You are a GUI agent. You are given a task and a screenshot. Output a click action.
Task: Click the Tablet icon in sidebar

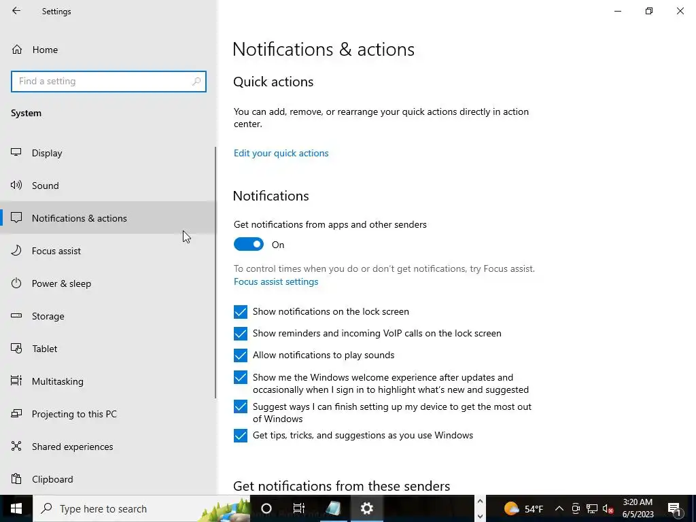[x=16, y=349]
